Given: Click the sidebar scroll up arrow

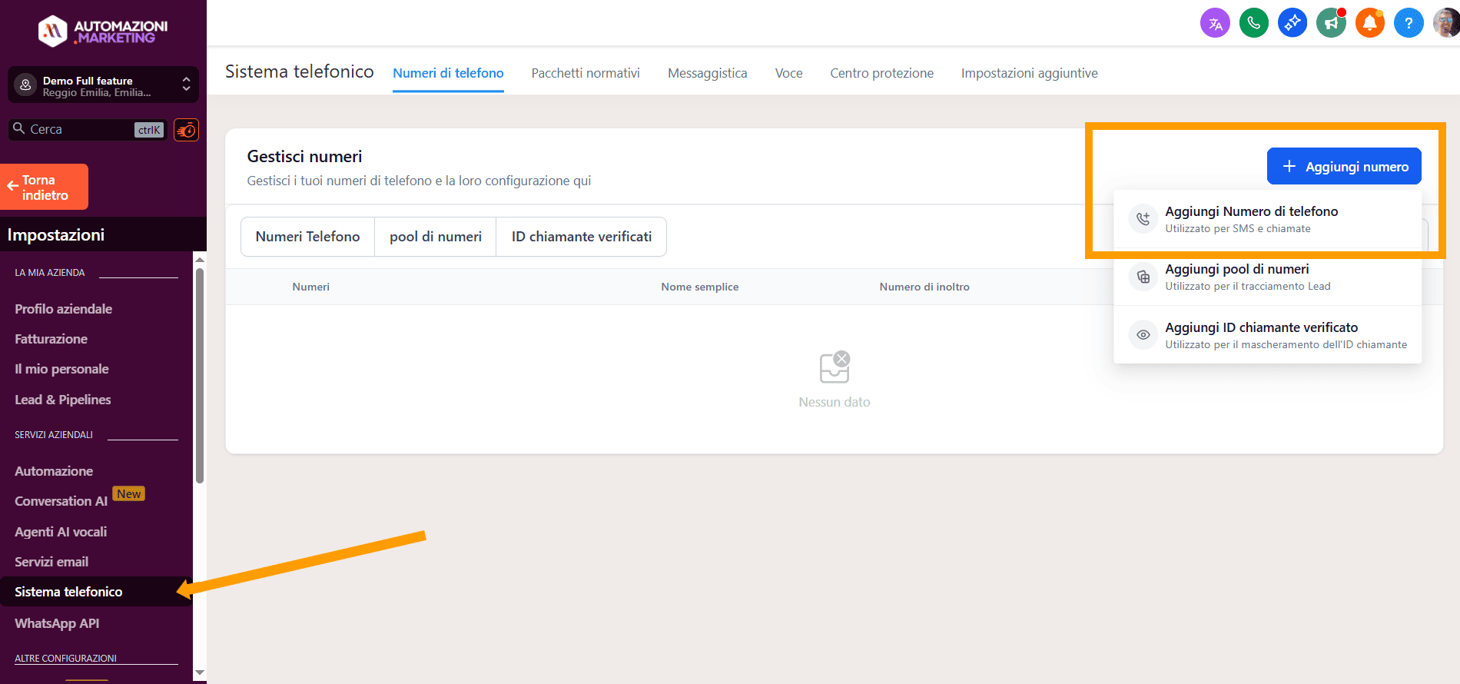Looking at the screenshot, I should (200, 259).
